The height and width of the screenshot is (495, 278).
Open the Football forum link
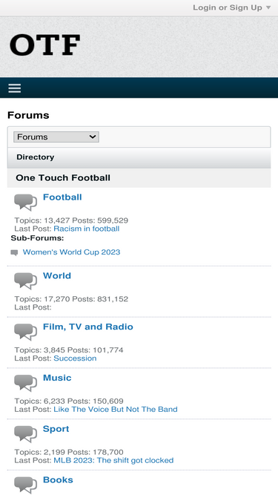coord(62,197)
